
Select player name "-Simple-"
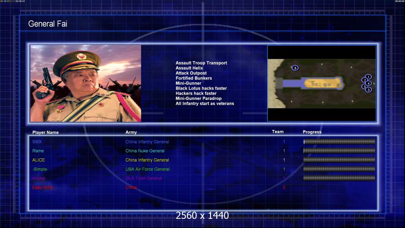(x=40, y=169)
